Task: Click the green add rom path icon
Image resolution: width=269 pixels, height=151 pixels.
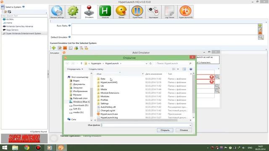Action: (260, 26)
